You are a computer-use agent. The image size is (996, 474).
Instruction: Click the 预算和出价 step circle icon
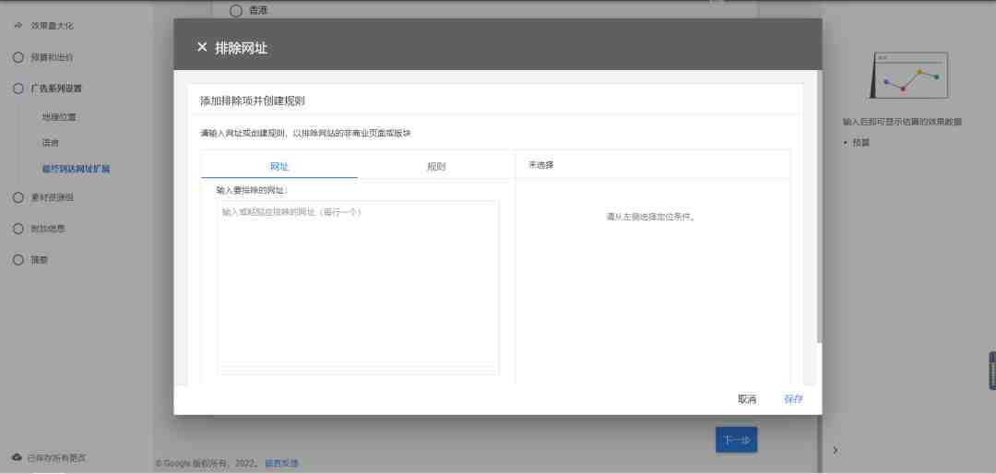[18, 57]
